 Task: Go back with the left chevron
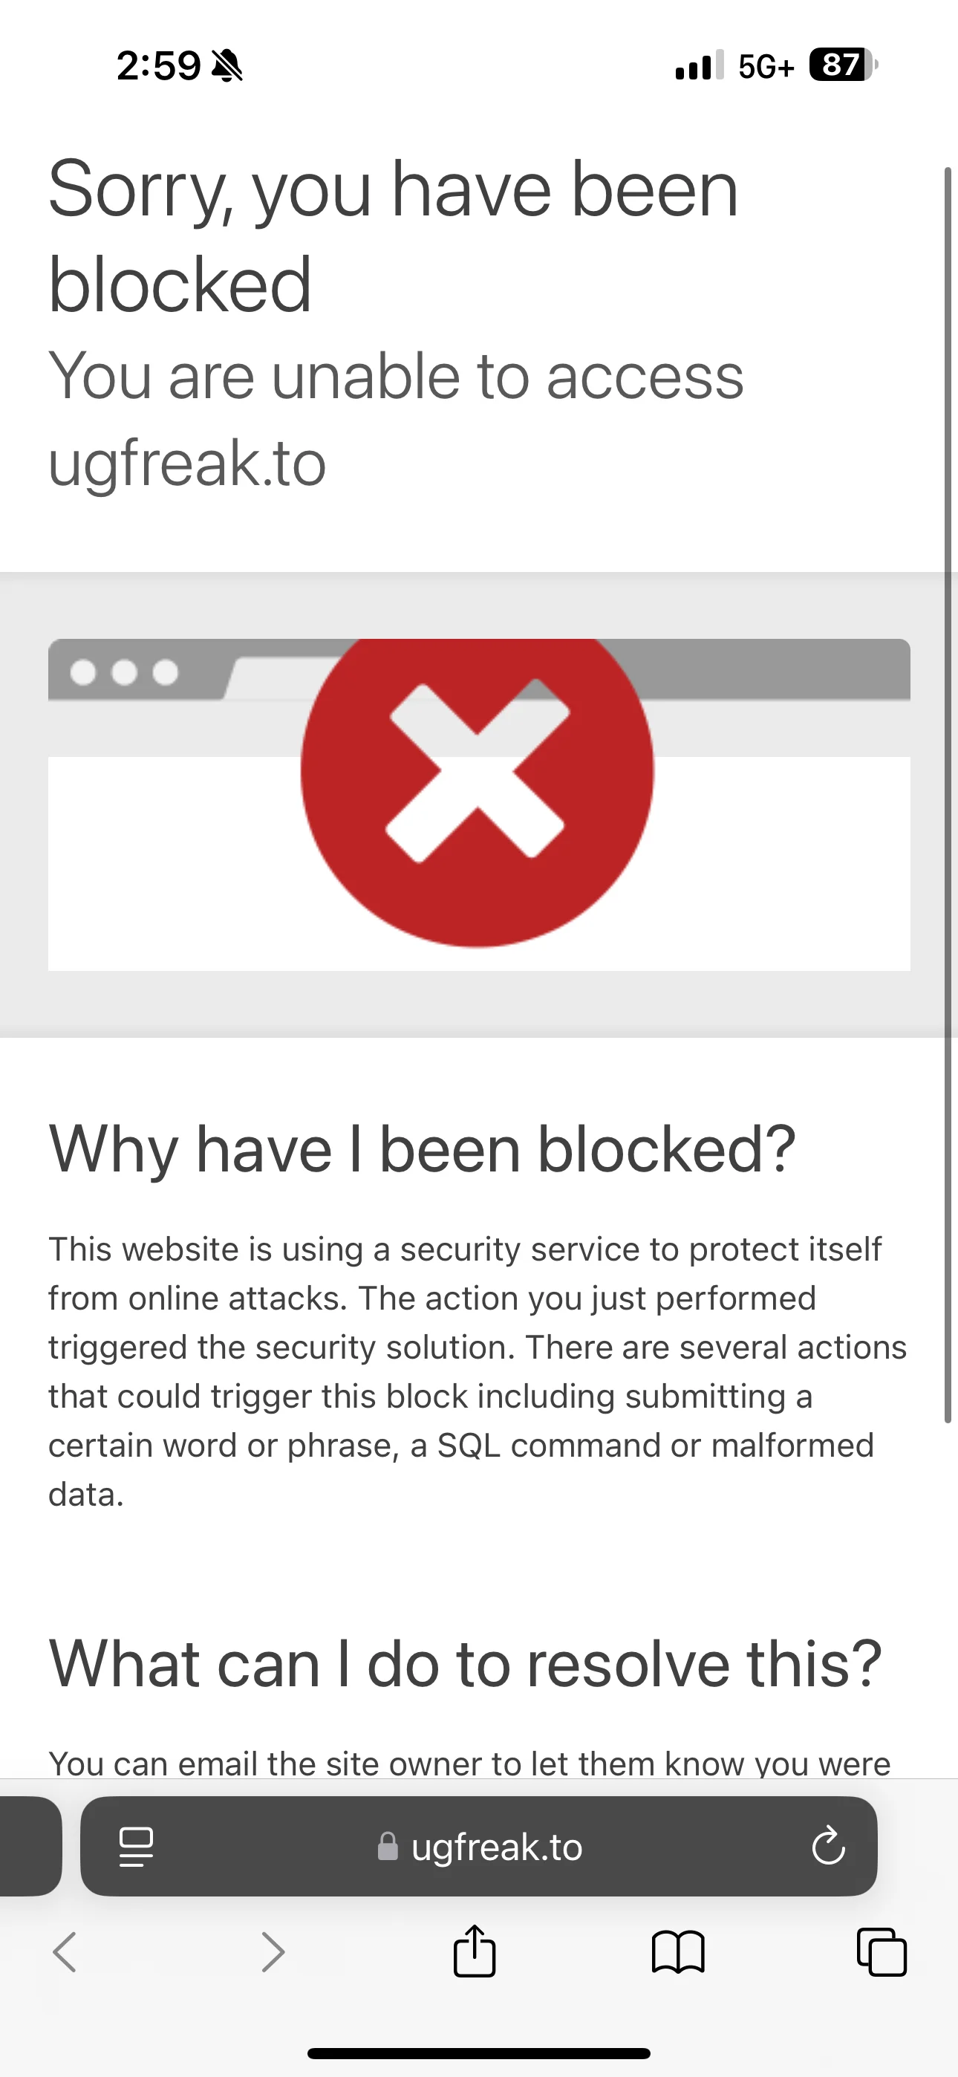65,1952
